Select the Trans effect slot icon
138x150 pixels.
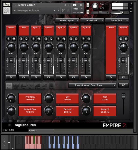click(23, 86)
